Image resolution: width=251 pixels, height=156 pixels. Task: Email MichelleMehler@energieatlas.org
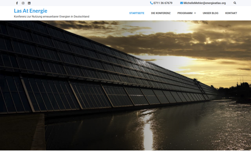click(x=205, y=3)
